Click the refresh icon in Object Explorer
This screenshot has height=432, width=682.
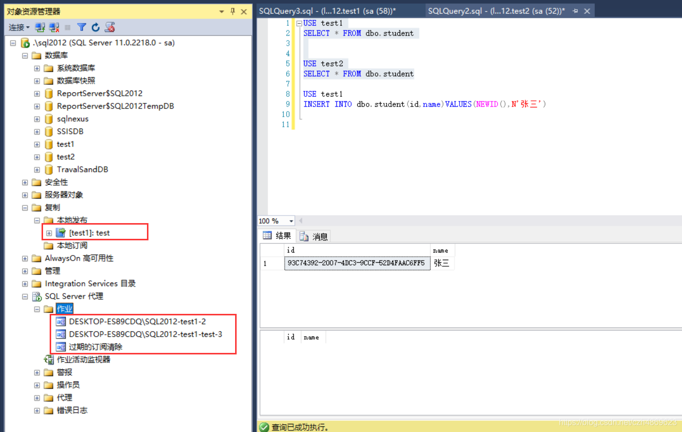[x=96, y=27]
